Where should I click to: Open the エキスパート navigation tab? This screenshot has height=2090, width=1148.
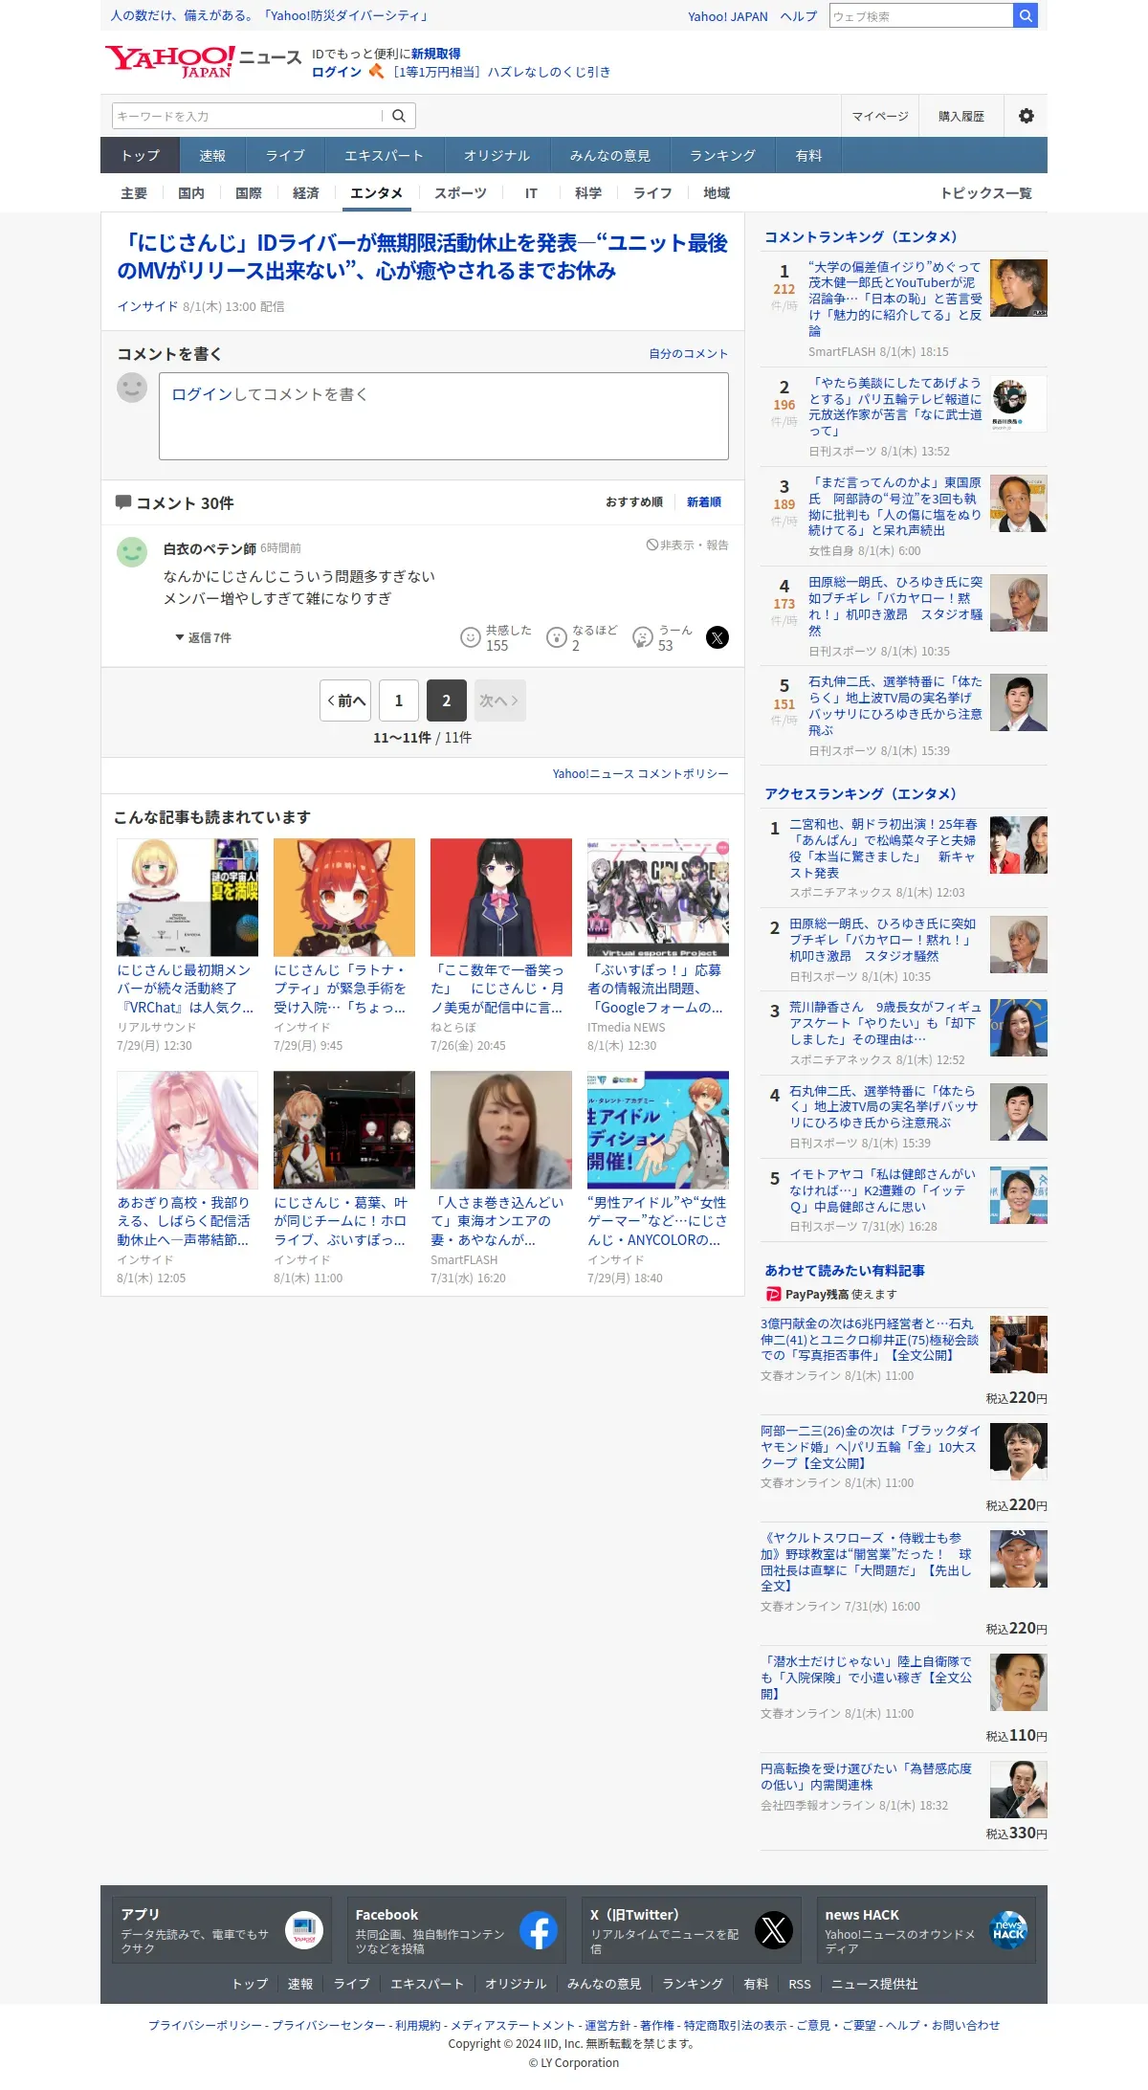point(384,155)
